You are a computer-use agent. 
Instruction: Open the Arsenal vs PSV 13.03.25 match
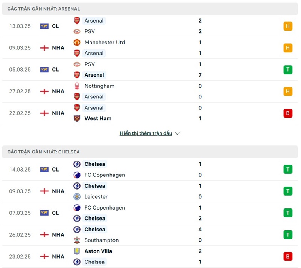click(x=150, y=26)
